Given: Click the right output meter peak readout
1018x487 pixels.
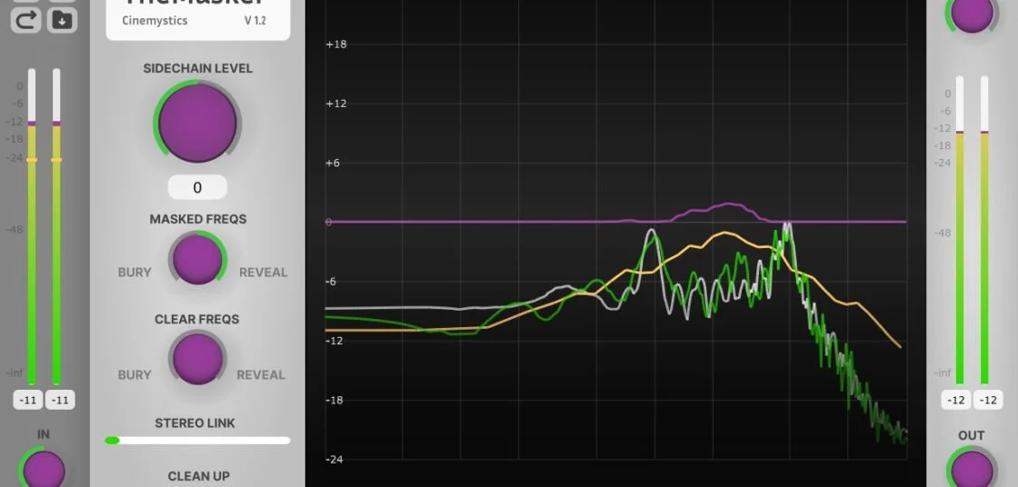Looking at the screenshot, I should 988,400.
